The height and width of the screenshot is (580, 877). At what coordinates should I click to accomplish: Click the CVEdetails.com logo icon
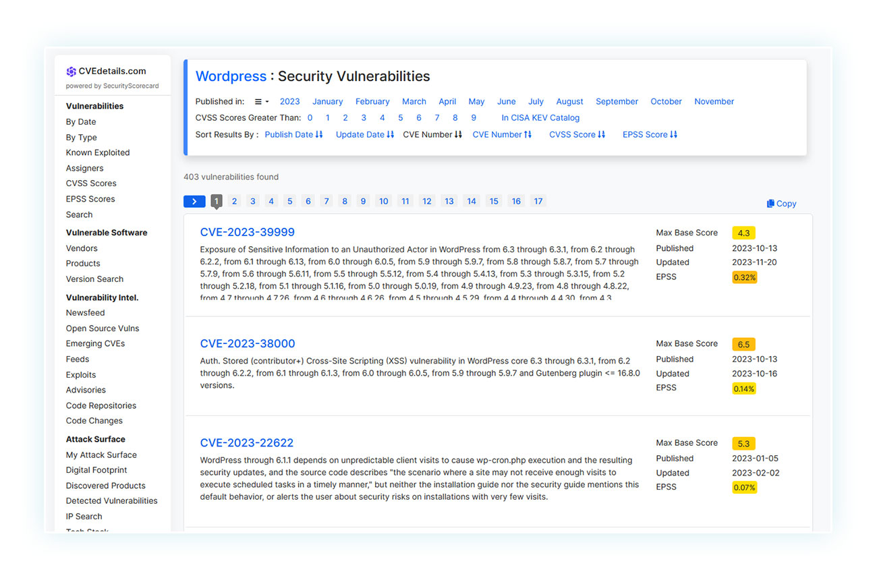click(71, 71)
